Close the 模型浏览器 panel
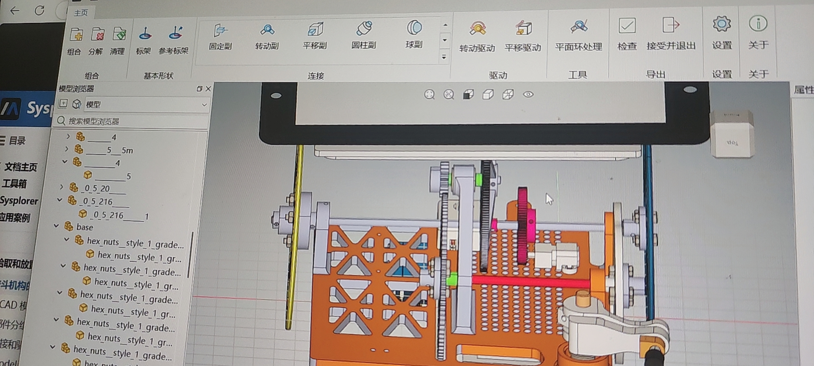Image resolution: width=814 pixels, height=366 pixels. [x=208, y=89]
